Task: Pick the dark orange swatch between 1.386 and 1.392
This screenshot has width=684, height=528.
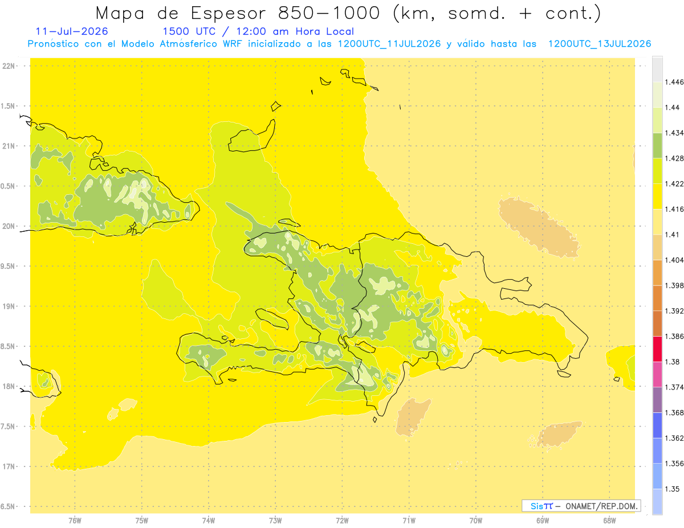Action: click(657, 324)
